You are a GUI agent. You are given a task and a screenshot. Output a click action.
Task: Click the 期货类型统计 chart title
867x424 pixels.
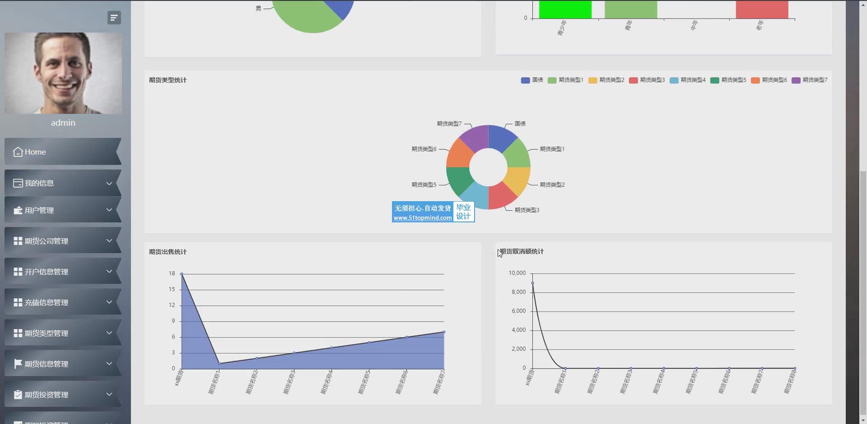click(x=168, y=80)
